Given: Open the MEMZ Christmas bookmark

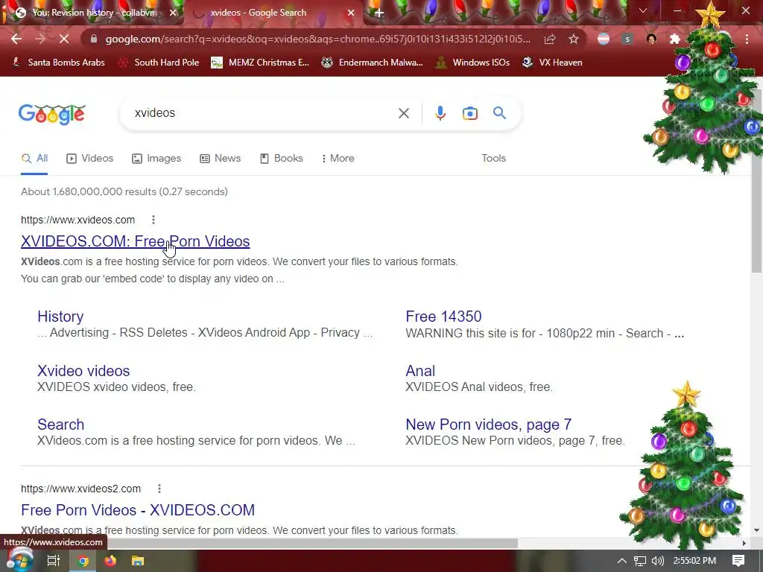Looking at the screenshot, I should [260, 63].
